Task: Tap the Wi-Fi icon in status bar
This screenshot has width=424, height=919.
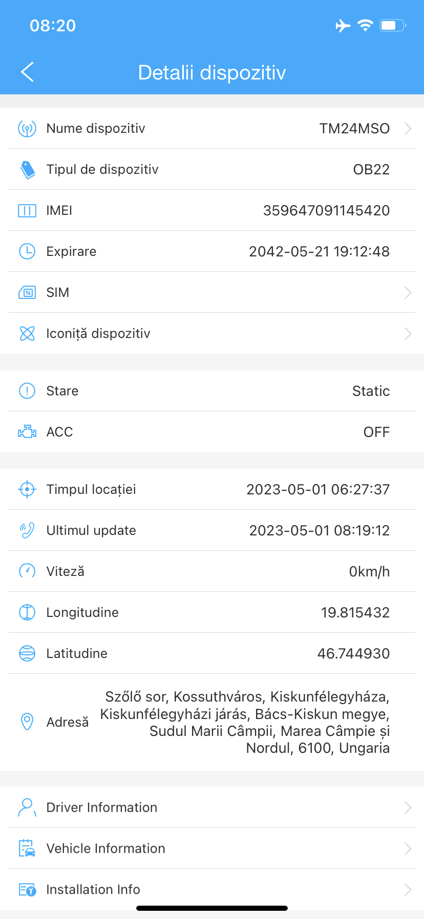Action: [x=365, y=25]
